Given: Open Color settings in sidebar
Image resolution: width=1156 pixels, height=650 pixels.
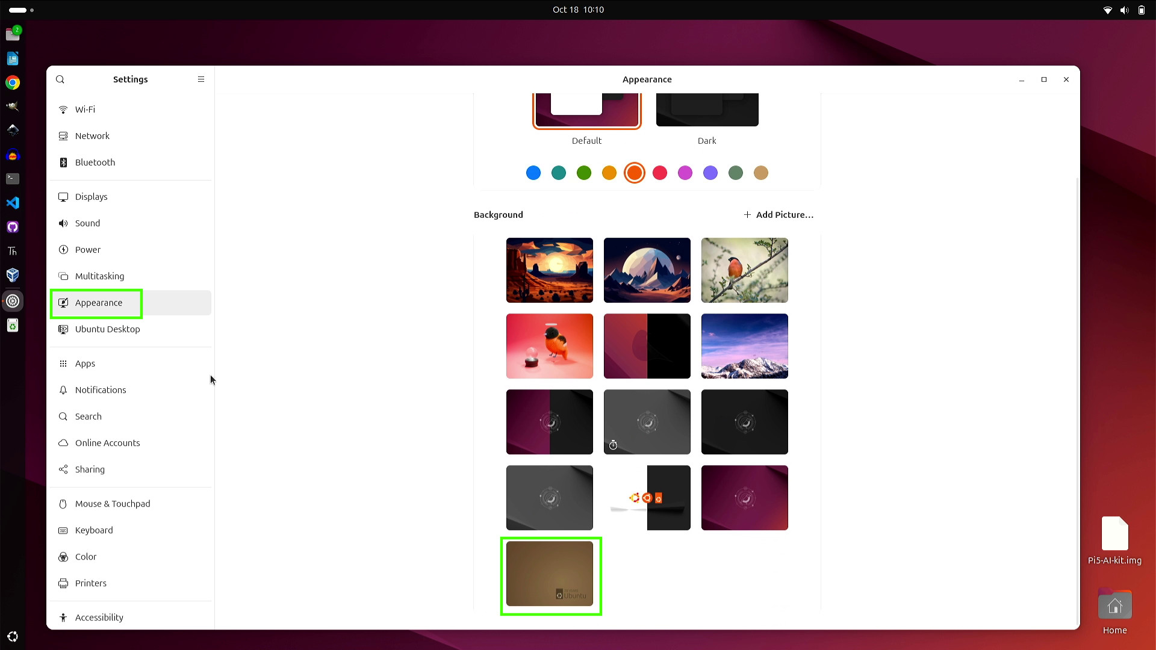Looking at the screenshot, I should pyautogui.click(x=85, y=556).
